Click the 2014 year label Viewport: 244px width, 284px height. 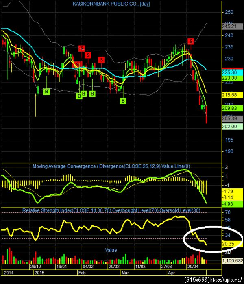click(x=9, y=273)
